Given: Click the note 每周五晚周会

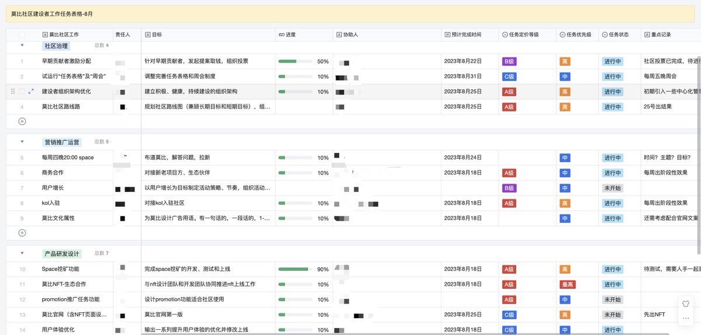Looking at the screenshot, I should pos(660,76).
